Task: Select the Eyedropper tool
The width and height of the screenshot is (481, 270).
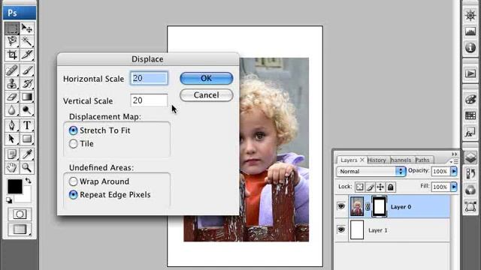Action: [27, 154]
